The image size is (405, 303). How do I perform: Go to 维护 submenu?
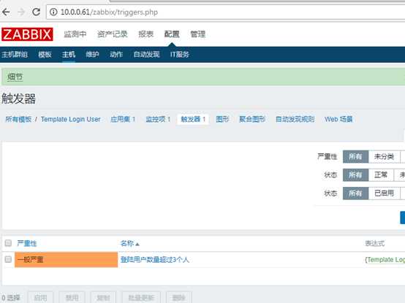tap(92, 55)
